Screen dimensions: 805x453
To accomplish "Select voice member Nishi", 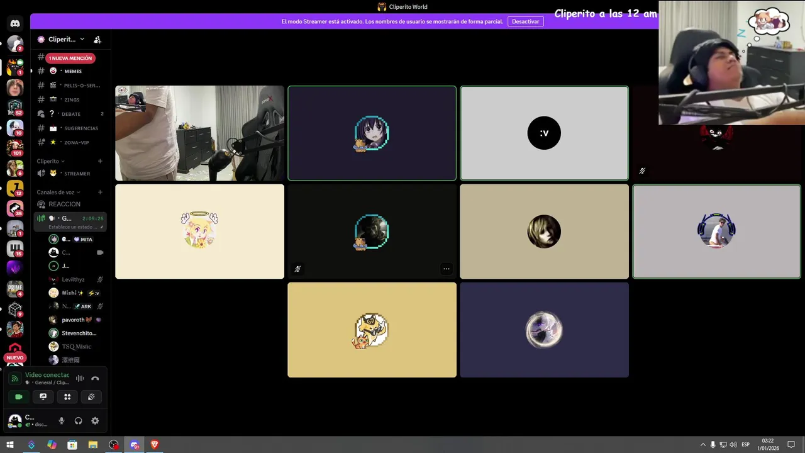I will click(76, 293).
